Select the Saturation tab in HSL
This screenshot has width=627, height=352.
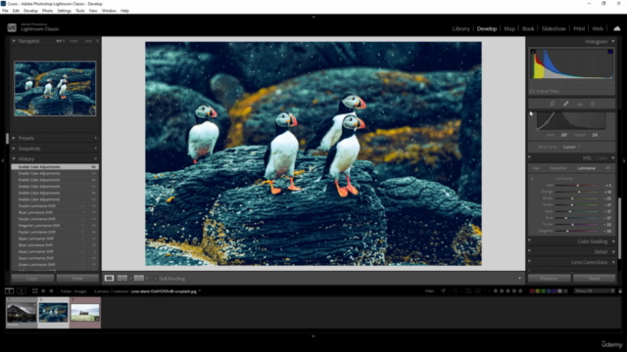click(558, 168)
